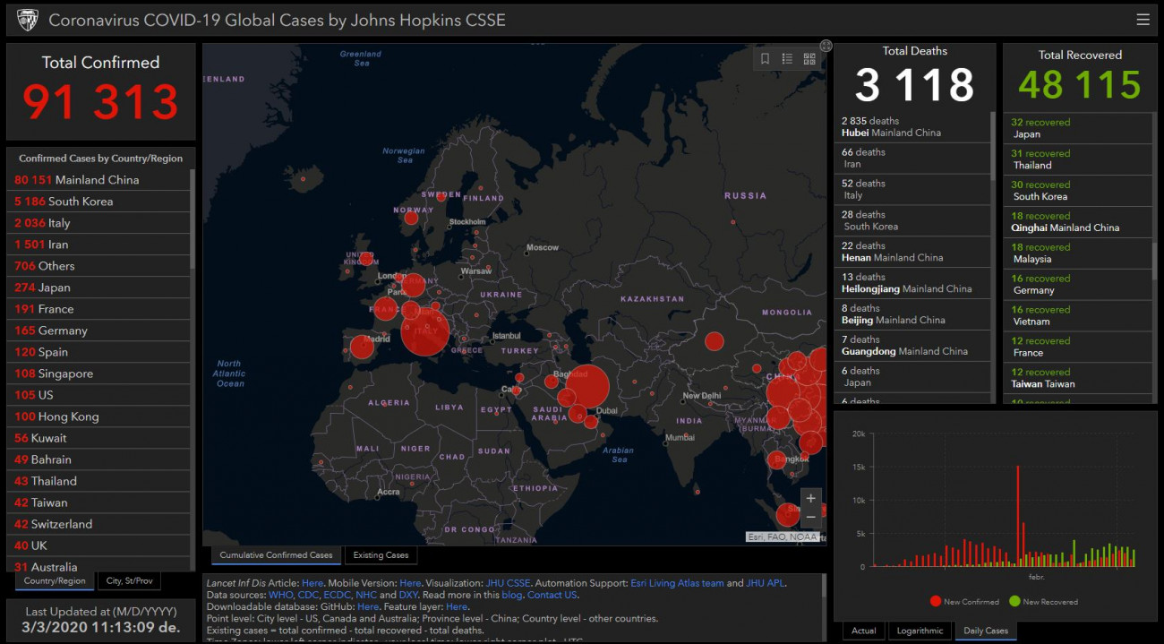1164x644 pixels.
Task: Expand the map panel with corner icon
Action: click(826, 46)
